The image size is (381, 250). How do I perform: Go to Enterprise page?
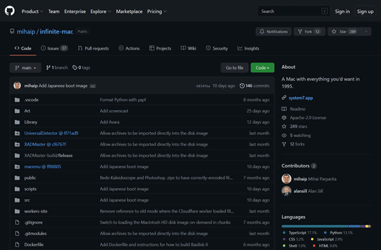coord(75,12)
